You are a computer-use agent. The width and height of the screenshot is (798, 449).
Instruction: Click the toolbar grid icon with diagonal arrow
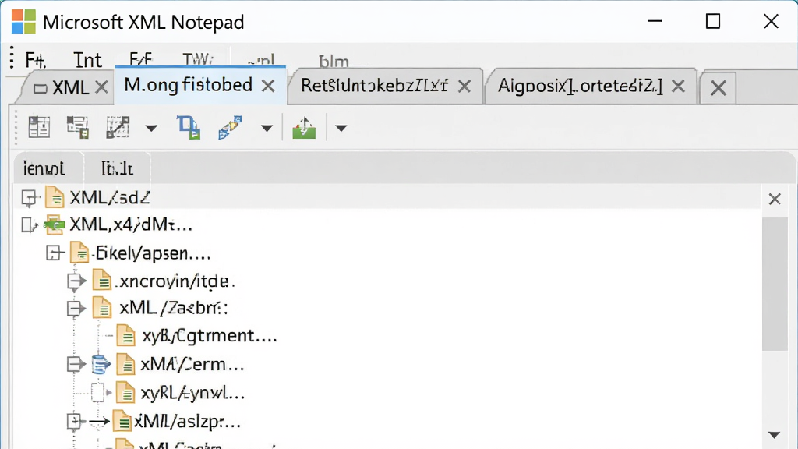coord(118,127)
